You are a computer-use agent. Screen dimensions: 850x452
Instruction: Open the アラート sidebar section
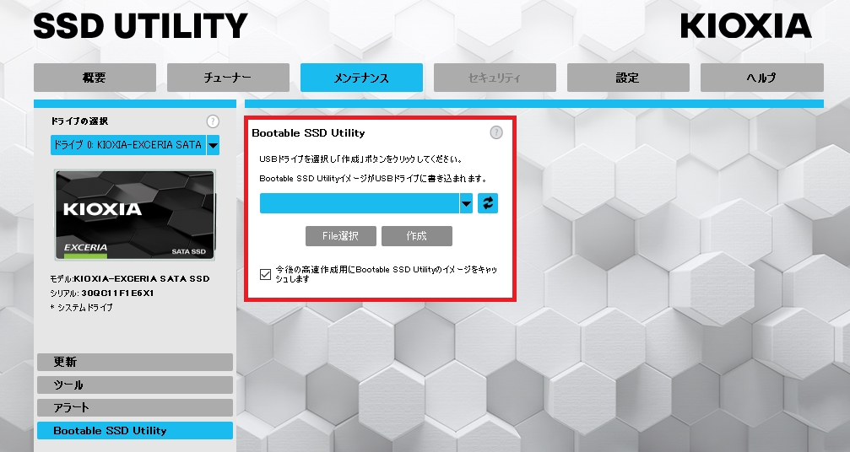coord(135,407)
